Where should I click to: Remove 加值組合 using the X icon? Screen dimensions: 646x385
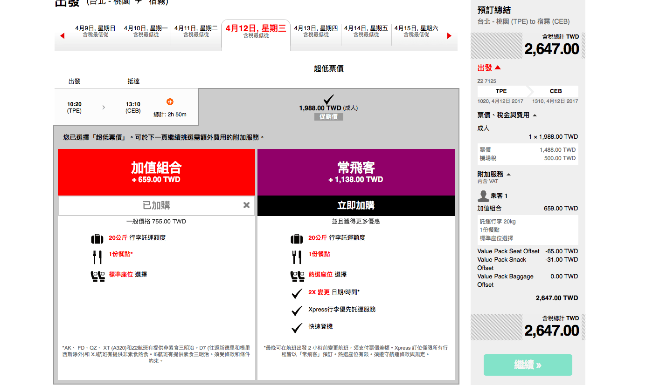[246, 205]
